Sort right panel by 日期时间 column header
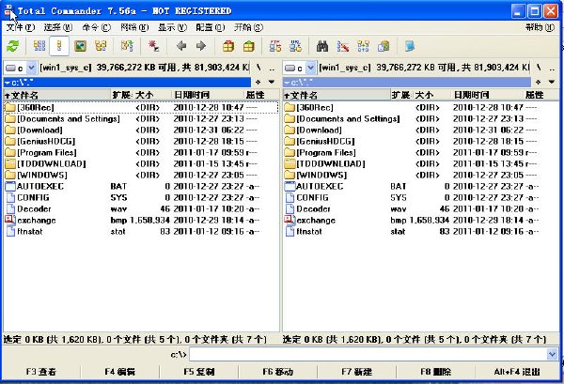This screenshot has height=384, width=564. click(x=488, y=95)
